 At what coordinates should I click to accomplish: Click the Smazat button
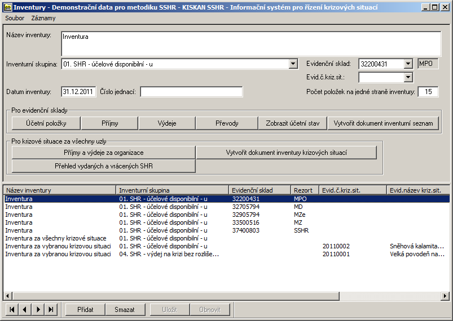coord(125,310)
